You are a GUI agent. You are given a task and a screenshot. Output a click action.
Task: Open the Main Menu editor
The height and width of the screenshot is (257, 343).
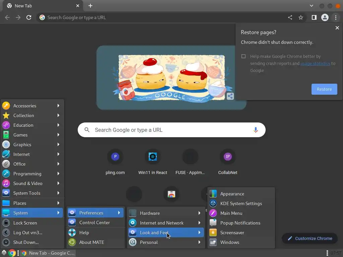(x=241, y=213)
